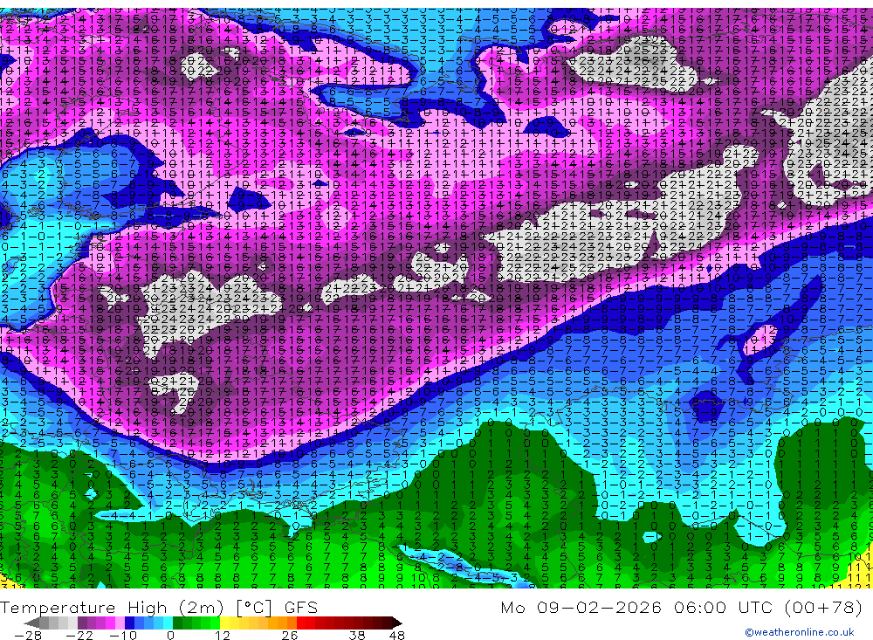Click the -28 legend label
This screenshot has height=640, width=873.
(28, 635)
